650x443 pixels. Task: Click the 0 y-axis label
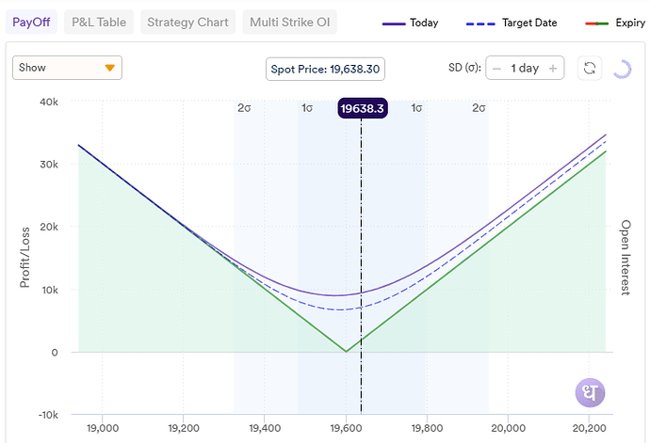(x=55, y=353)
